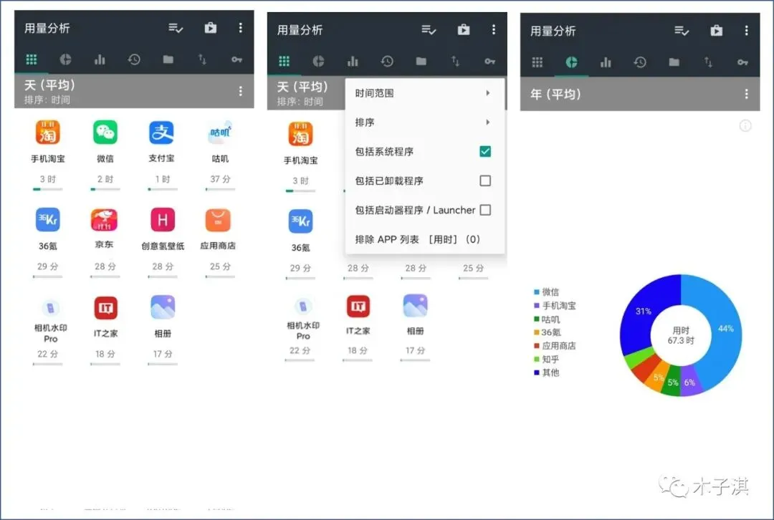Tap the 应用商店 app icon in left screen
The width and height of the screenshot is (774, 520).
point(218,220)
